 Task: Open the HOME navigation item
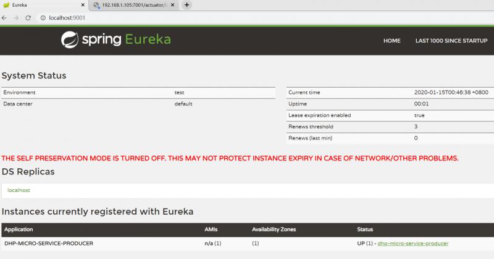pyautogui.click(x=392, y=41)
